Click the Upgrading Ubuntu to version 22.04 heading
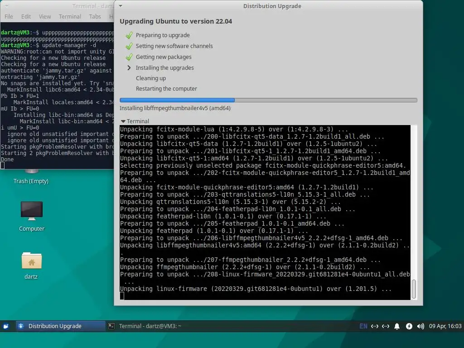464x348 pixels. click(x=176, y=21)
